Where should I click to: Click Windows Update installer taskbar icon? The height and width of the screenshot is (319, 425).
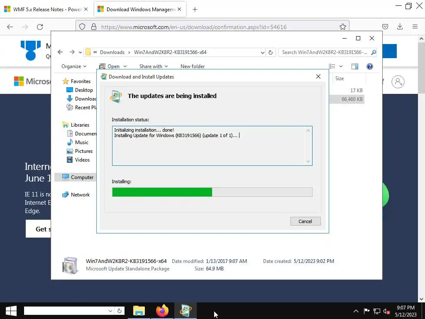click(x=186, y=311)
